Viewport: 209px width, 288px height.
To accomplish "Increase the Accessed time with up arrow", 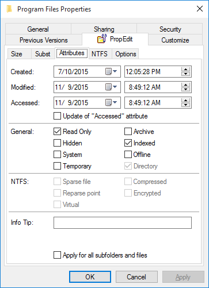I will (185, 101).
